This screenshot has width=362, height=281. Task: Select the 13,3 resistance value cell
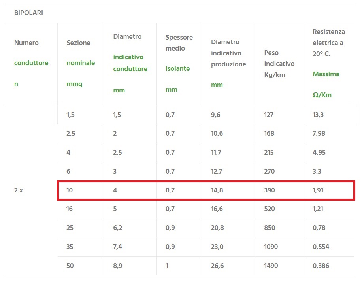click(319, 115)
